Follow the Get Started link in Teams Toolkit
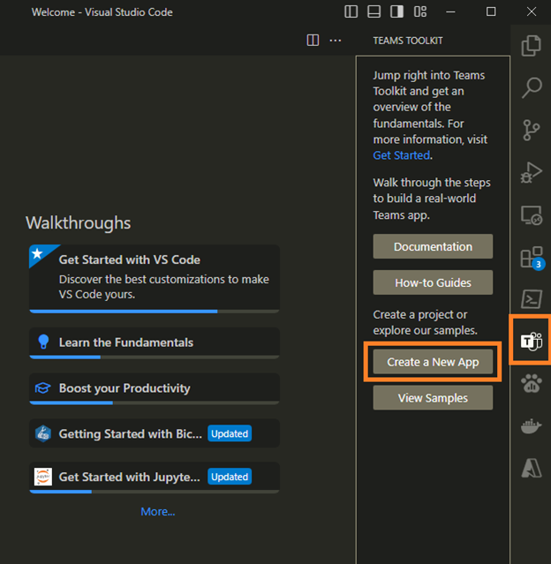 (x=401, y=155)
